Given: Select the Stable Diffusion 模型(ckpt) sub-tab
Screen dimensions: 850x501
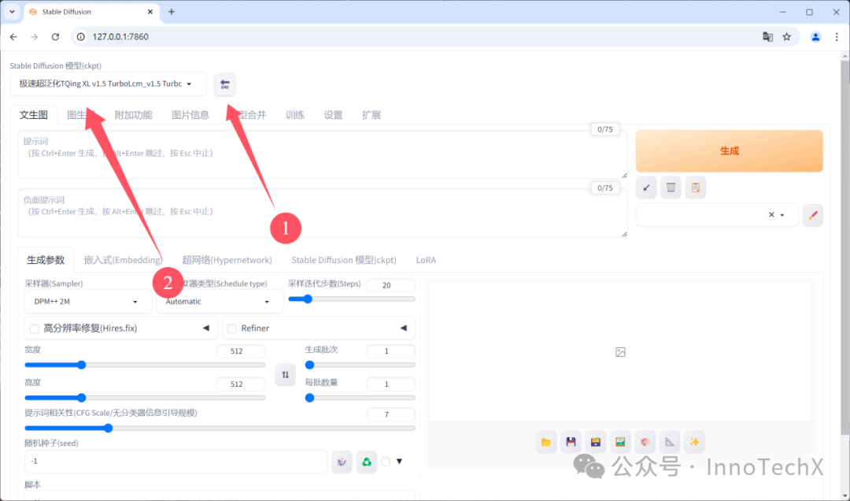Looking at the screenshot, I should (x=344, y=259).
